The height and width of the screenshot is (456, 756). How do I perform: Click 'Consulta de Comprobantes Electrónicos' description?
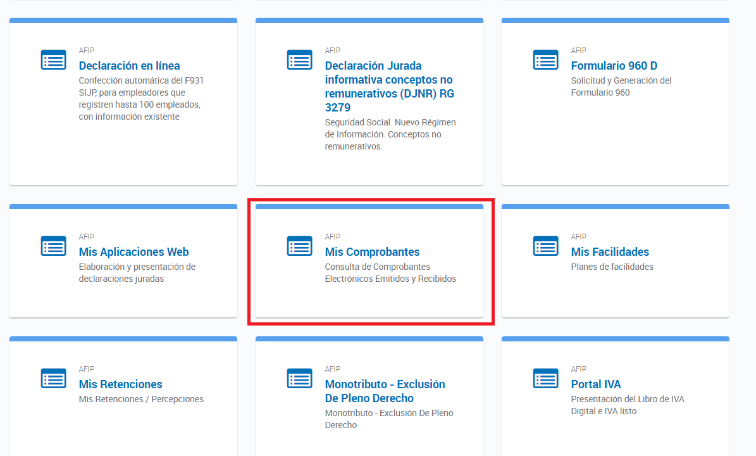[x=390, y=272]
